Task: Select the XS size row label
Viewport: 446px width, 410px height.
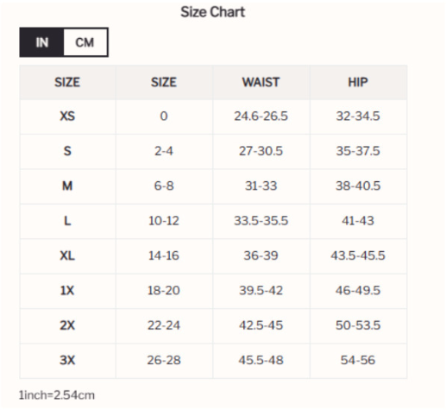Action: tap(67, 117)
